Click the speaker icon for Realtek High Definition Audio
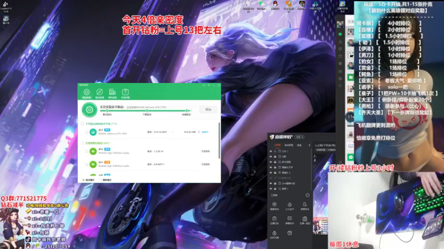 click(93, 164)
